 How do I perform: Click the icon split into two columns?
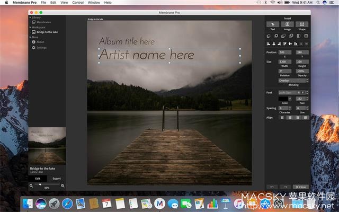click(299, 36)
